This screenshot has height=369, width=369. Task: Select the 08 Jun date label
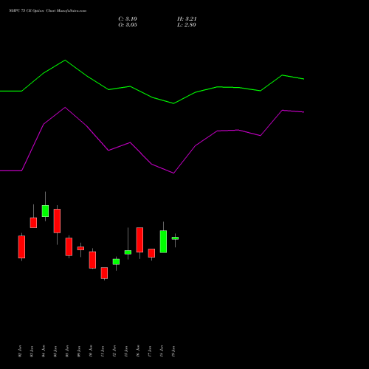pos(67,351)
